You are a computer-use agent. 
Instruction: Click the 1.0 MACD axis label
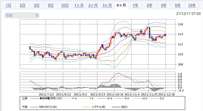pyautogui.click(x=180, y=74)
